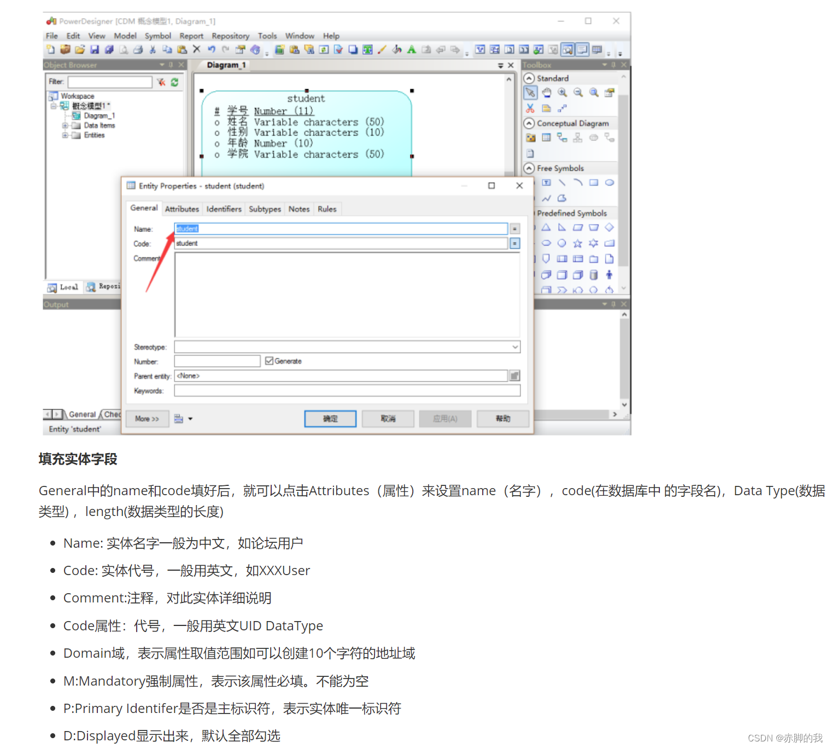Select the Relationship tool under Conceptual Diagram

[x=561, y=137]
